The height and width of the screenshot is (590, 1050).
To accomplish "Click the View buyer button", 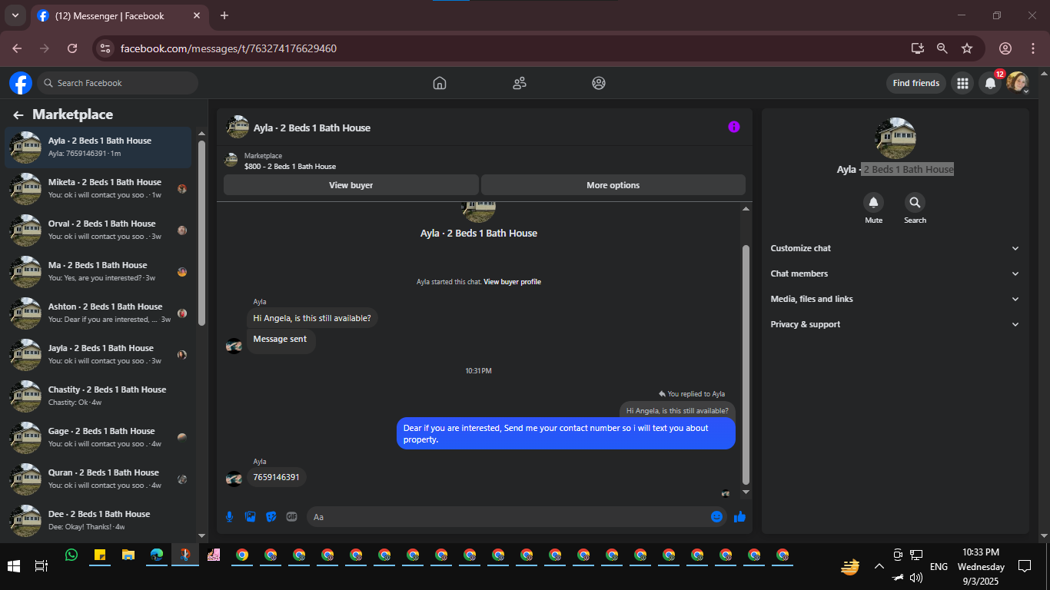I will tap(351, 185).
